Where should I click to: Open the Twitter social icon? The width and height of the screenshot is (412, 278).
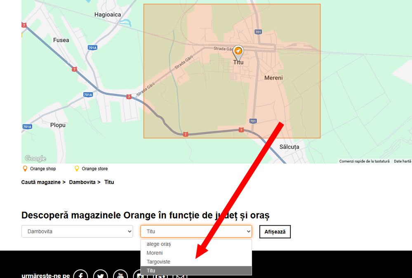[101, 275]
